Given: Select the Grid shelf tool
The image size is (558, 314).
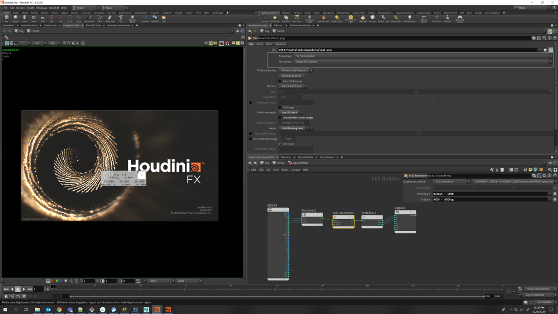Looking at the screenshot, I should pyautogui.click(x=43, y=19).
